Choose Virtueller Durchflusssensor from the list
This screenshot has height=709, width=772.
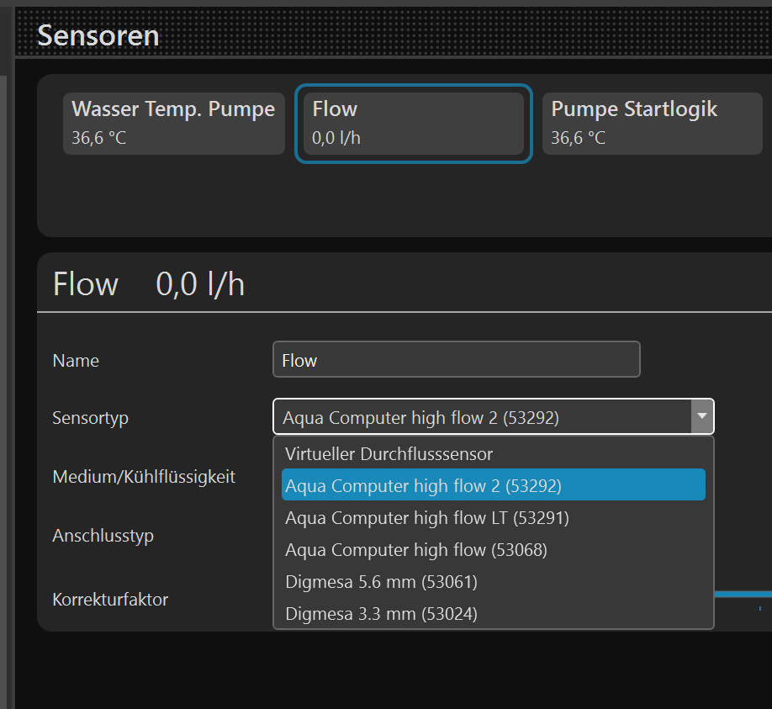tap(494, 454)
